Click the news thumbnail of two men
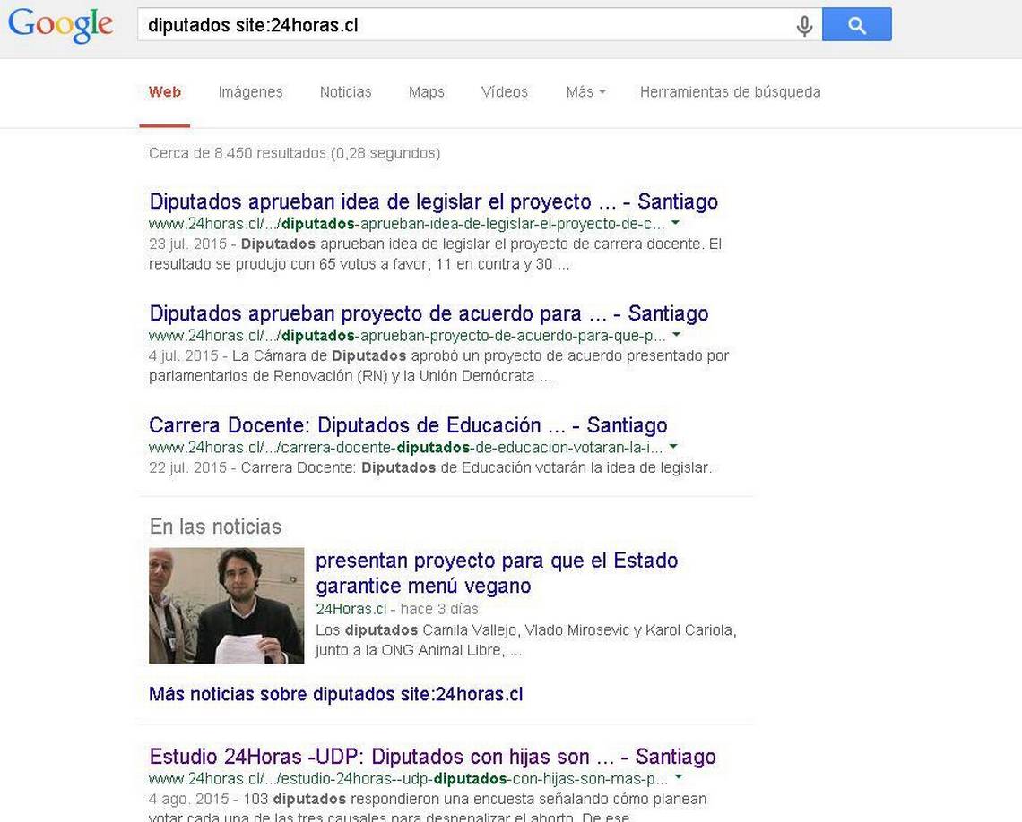Image resolution: width=1022 pixels, height=822 pixels. 226,605
